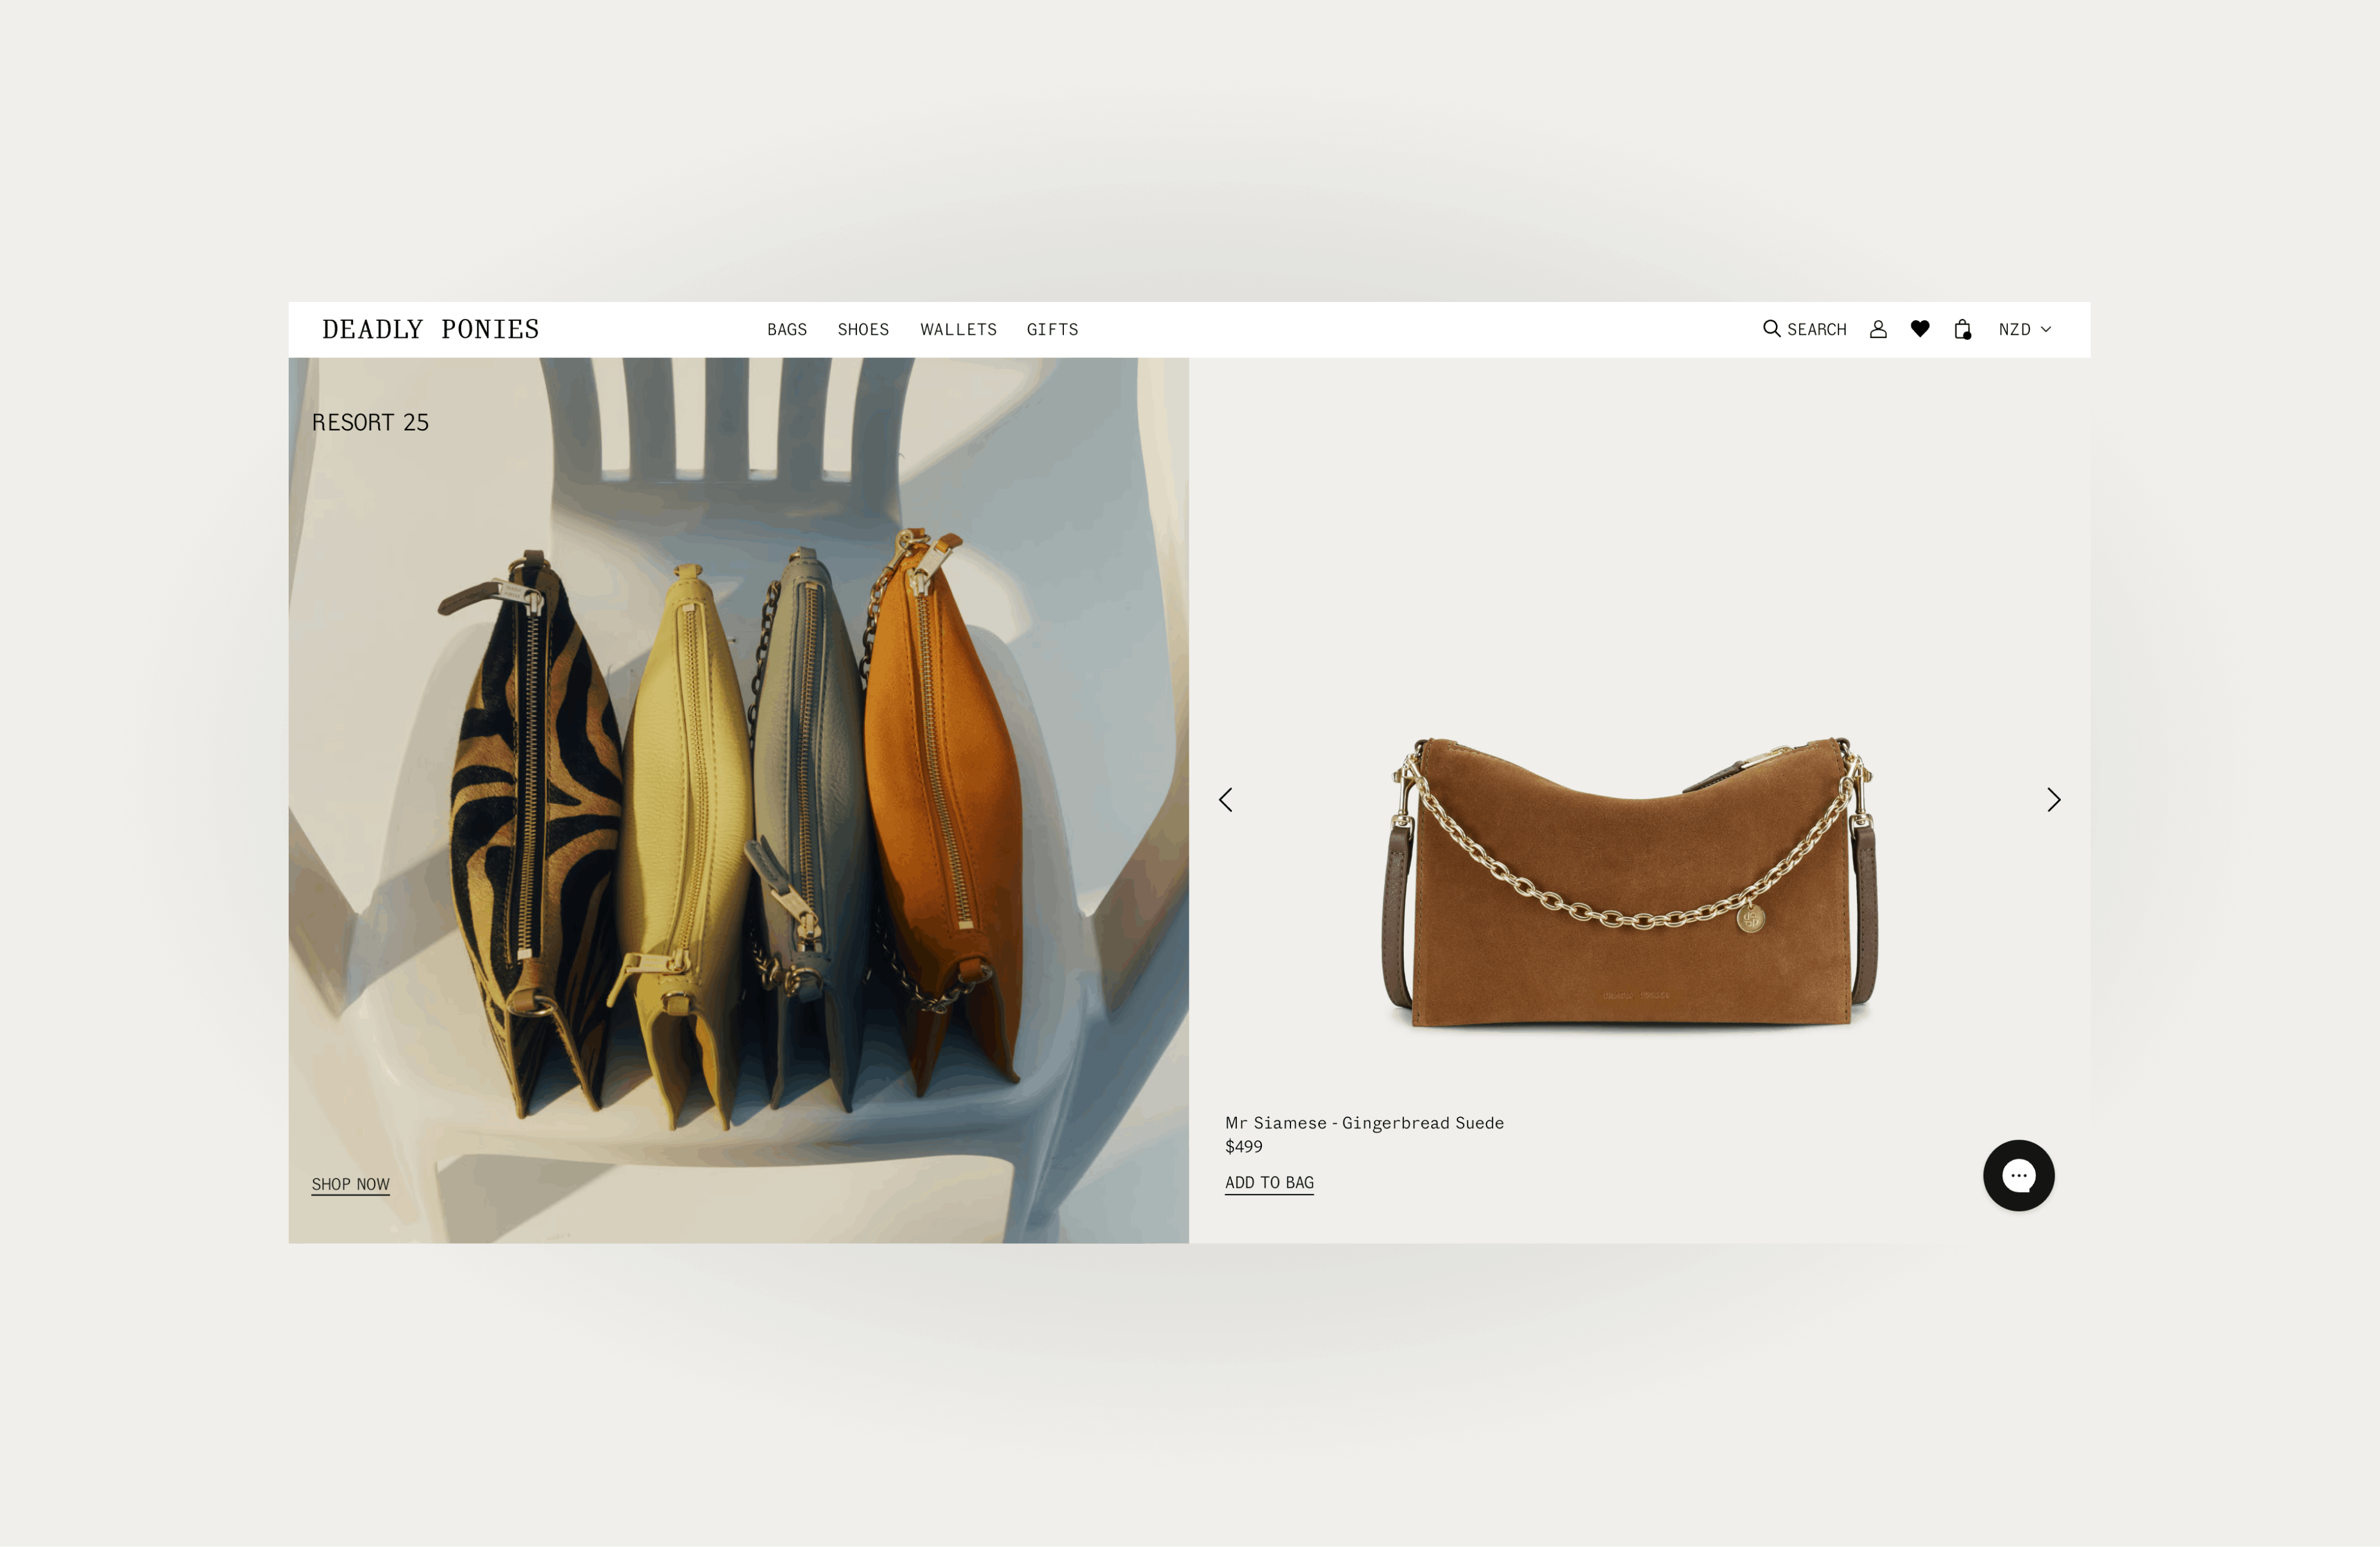This screenshot has height=1547, width=2380.
Task: Open the user account icon
Action: coord(1878,329)
